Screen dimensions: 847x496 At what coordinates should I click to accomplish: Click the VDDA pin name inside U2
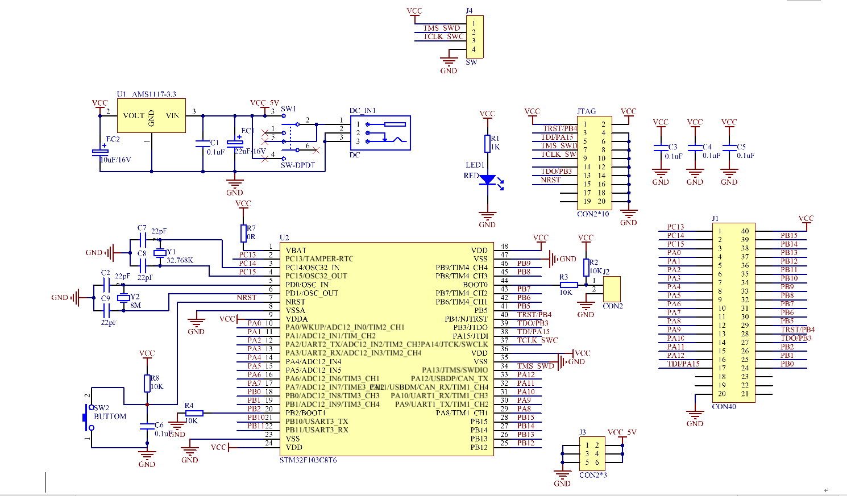tap(297, 319)
